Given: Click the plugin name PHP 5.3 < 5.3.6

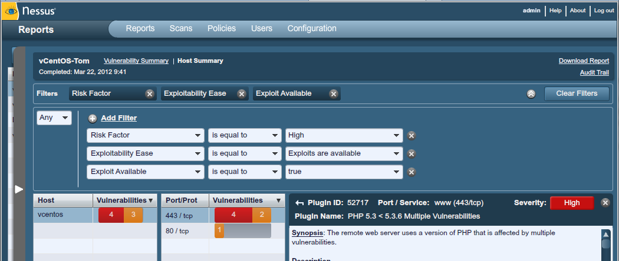Looking at the screenshot, I should point(414,216).
